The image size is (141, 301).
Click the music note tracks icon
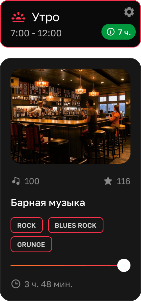tap(16, 181)
